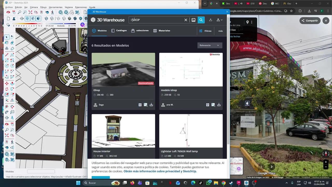Toggle Back Edges style in SketchUp toolbar

coord(52,18)
